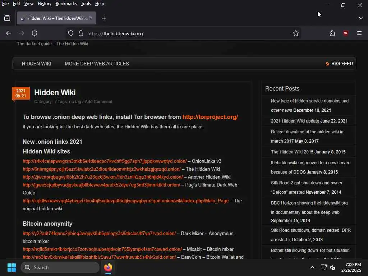Image resolution: width=368 pixels, height=276 pixels.
Task: Open the Firefox application menu
Action: coord(359,33)
